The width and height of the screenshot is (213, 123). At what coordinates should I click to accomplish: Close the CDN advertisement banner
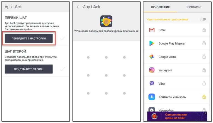206,113
